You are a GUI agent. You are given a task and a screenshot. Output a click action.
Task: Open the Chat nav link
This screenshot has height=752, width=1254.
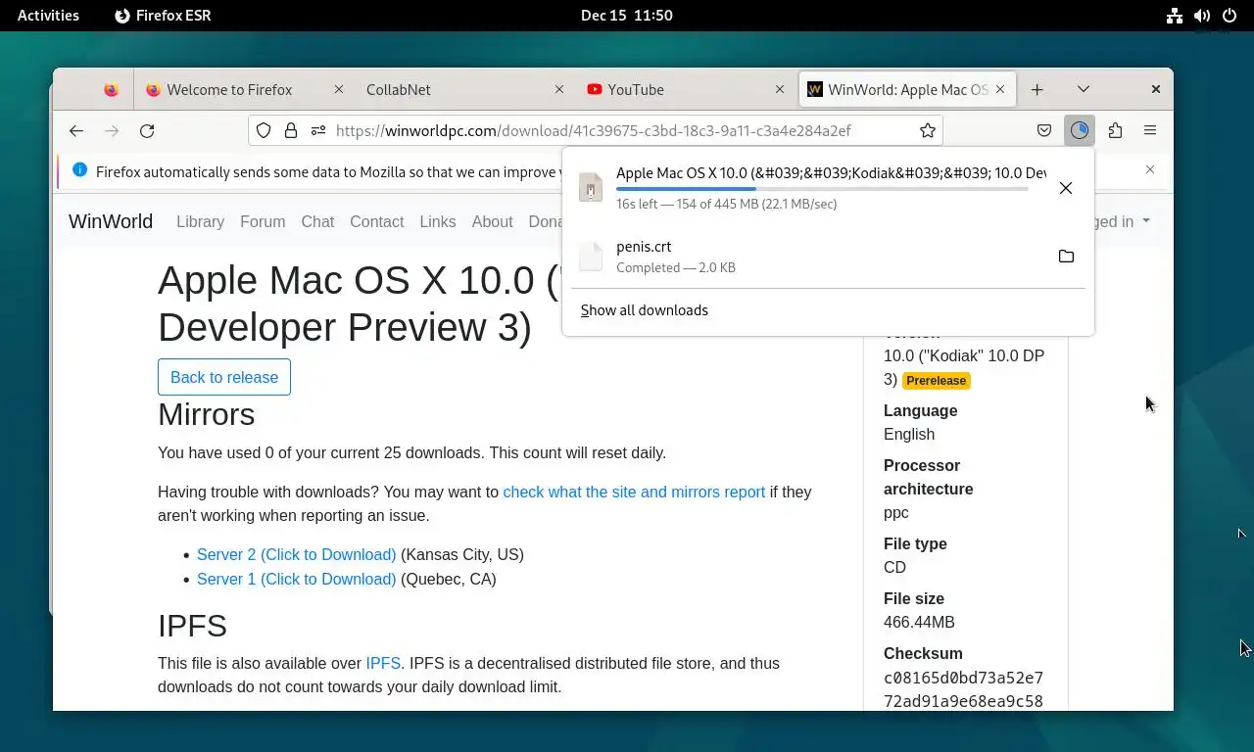click(x=317, y=221)
